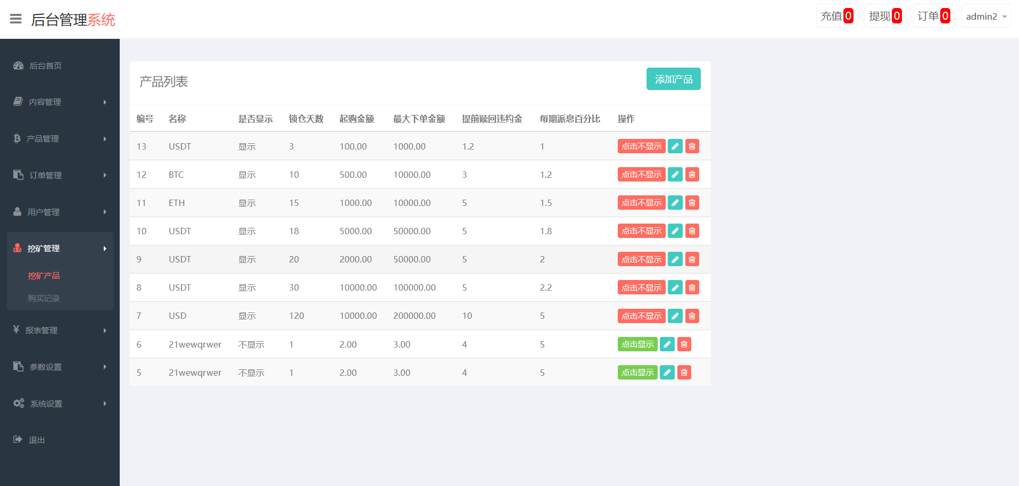The image size is (1019, 486).
Task: Delete product 11 ETH with trash icon
Action: [692, 202]
